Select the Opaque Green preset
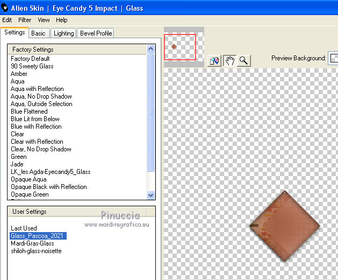The image size is (338, 280). click(30, 194)
